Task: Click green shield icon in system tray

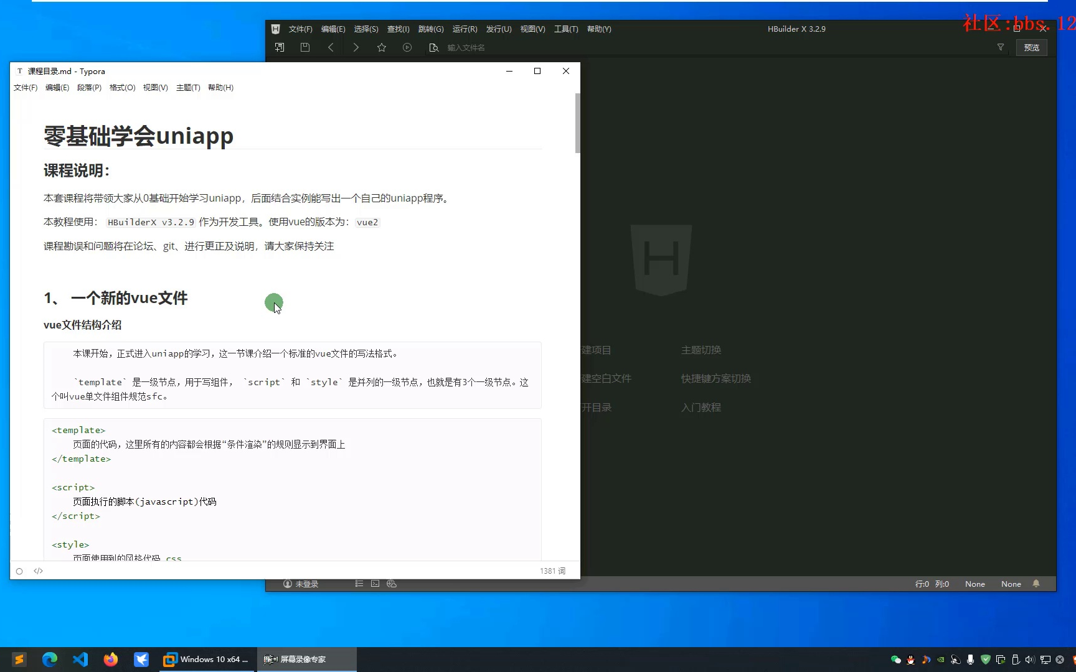Action: click(986, 660)
